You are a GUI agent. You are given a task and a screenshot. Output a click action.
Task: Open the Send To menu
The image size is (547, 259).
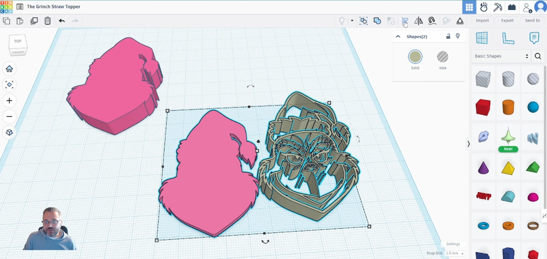click(532, 20)
